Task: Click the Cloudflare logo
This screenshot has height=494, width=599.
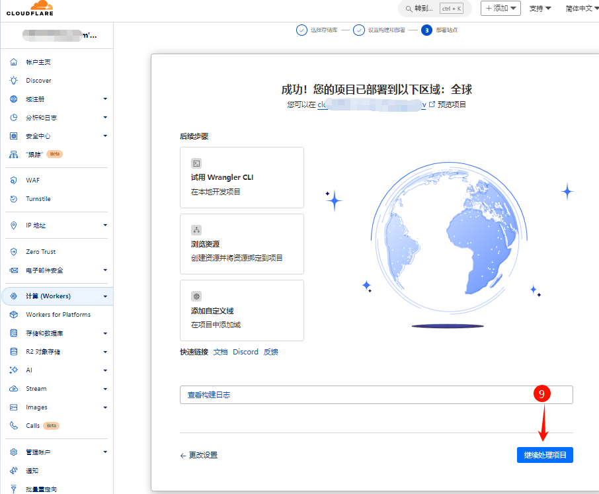Action: tap(30, 9)
